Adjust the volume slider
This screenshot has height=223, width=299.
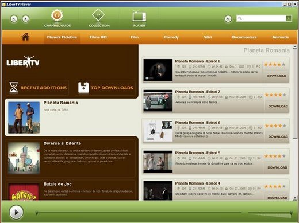pos(270,214)
